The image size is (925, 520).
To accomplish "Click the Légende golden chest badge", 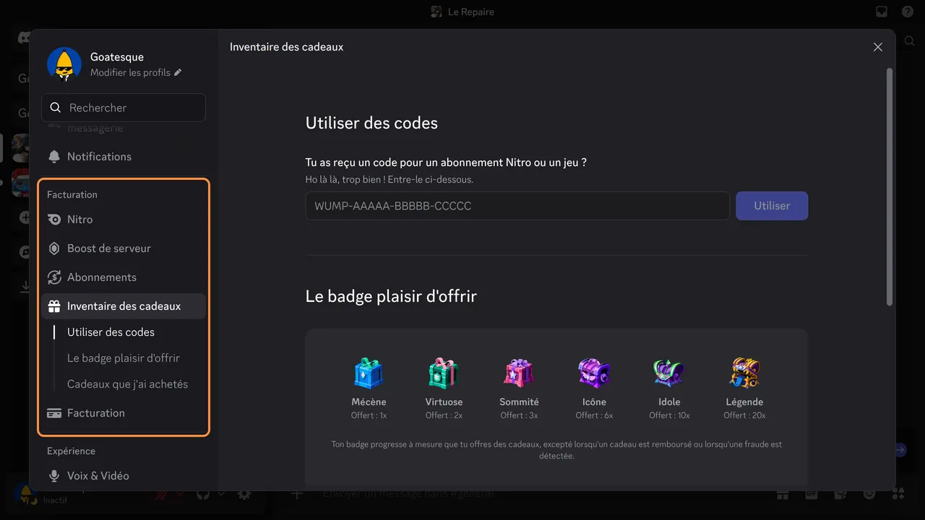I will coord(744,373).
